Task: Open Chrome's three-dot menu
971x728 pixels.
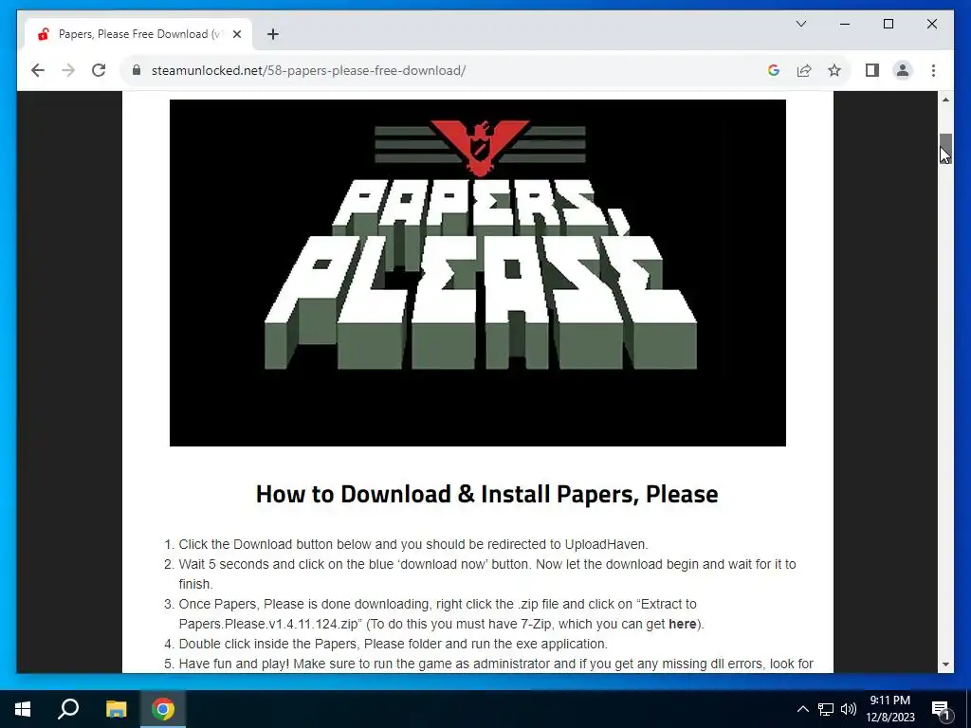Action: [x=933, y=70]
